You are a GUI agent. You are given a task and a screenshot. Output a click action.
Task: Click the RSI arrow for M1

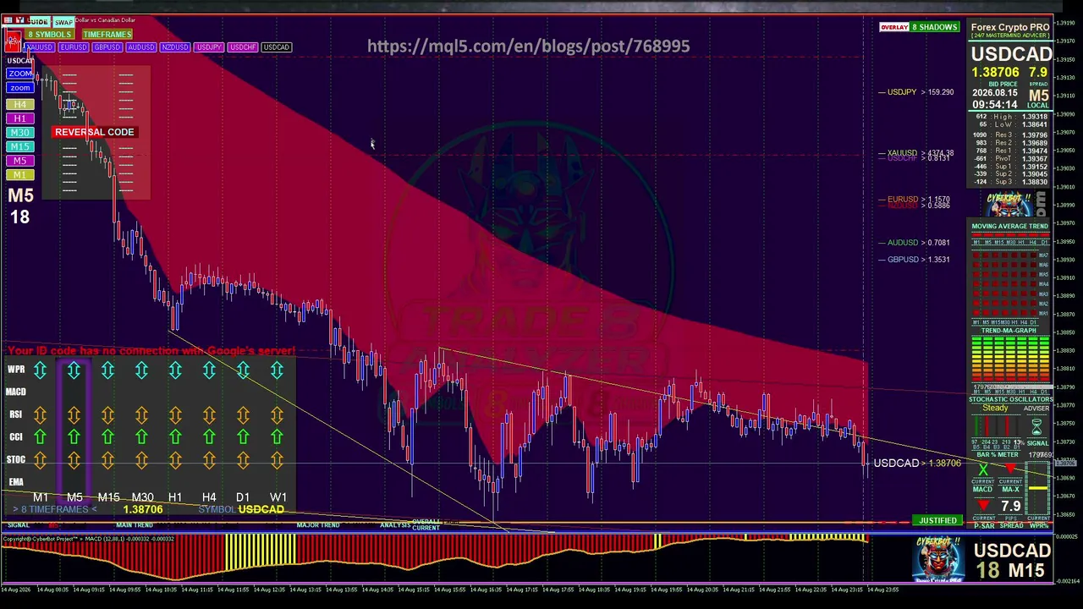click(40, 414)
